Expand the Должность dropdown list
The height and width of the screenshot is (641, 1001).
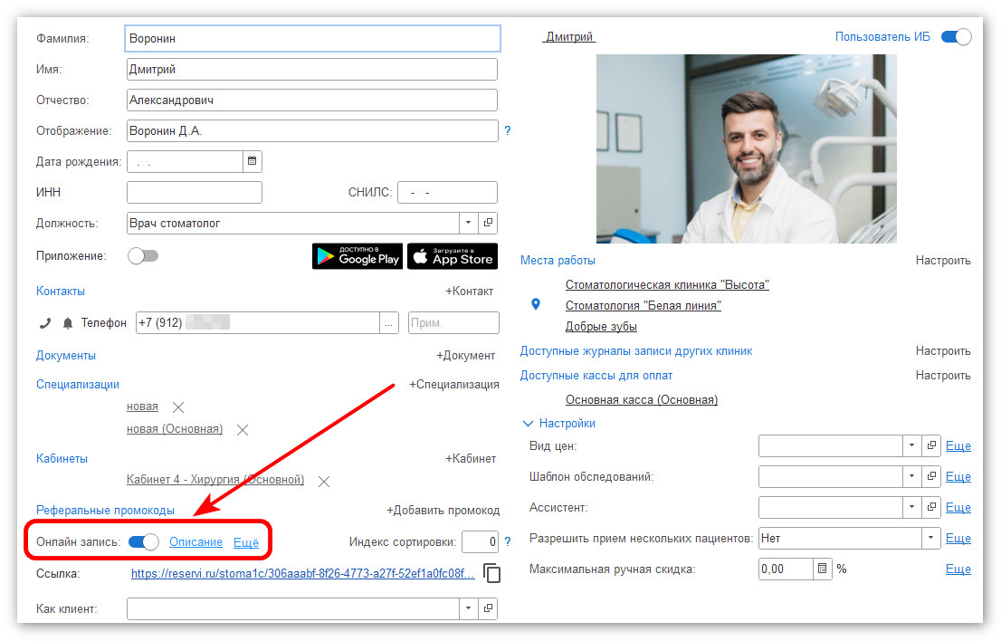[x=468, y=223]
